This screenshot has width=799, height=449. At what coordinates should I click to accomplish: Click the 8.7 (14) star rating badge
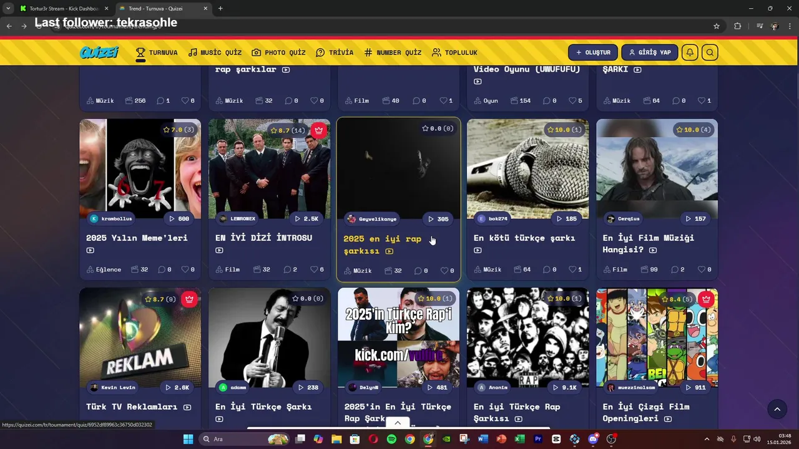[x=287, y=130]
